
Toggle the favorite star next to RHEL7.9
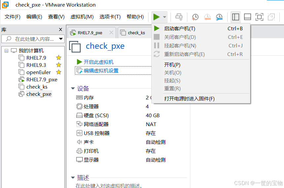[58, 58]
